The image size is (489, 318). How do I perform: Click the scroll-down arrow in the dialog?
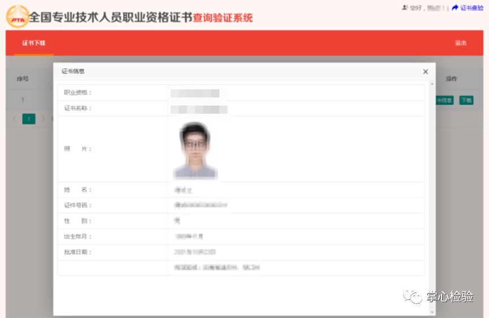tap(432, 311)
